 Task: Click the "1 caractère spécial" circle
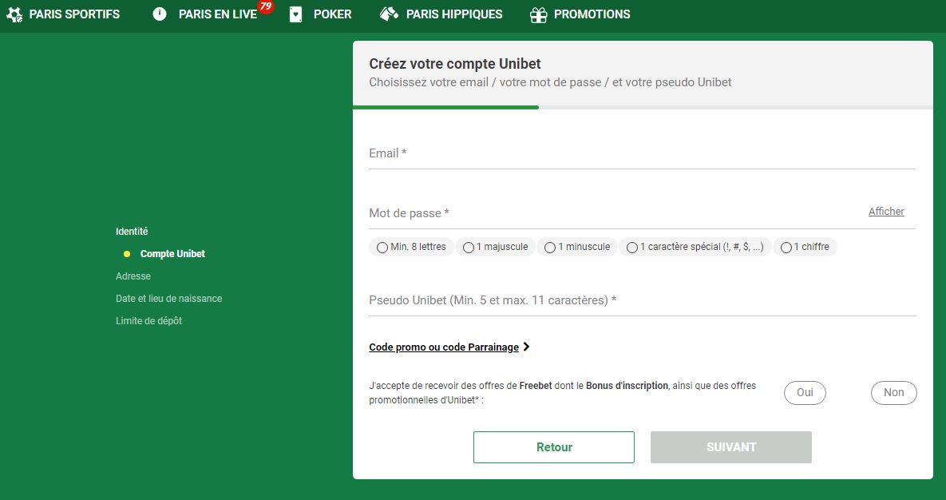pyautogui.click(x=632, y=247)
